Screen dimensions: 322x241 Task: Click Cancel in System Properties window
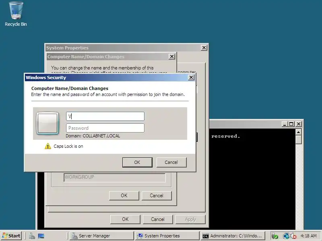click(x=158, y=219)
